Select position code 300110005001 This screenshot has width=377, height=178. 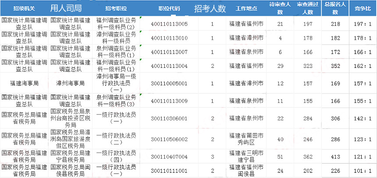click(169, 84)
